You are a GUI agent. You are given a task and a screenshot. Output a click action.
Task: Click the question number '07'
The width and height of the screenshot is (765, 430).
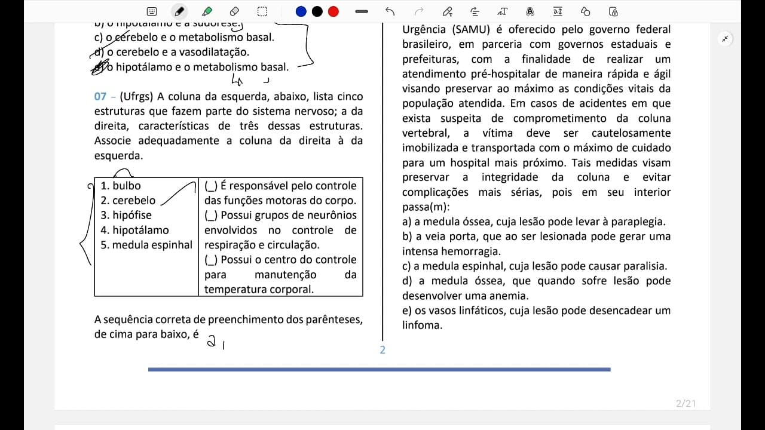pos(100,97)
